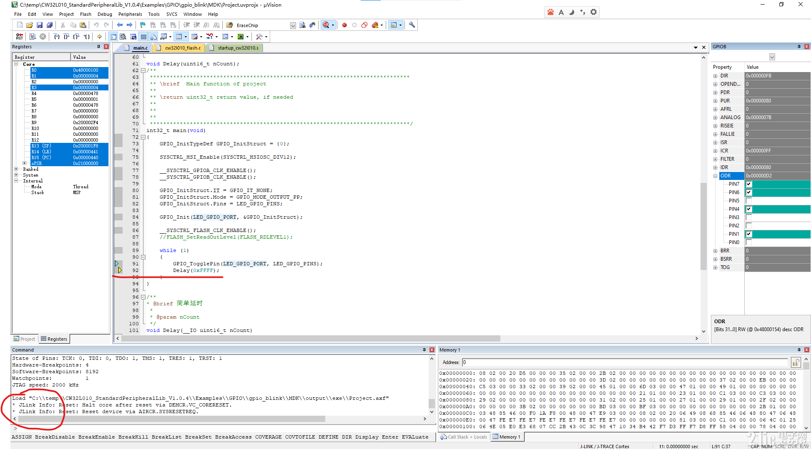Navigate forward with the blue right arrow
811x449 pixels.
point(130,25)
